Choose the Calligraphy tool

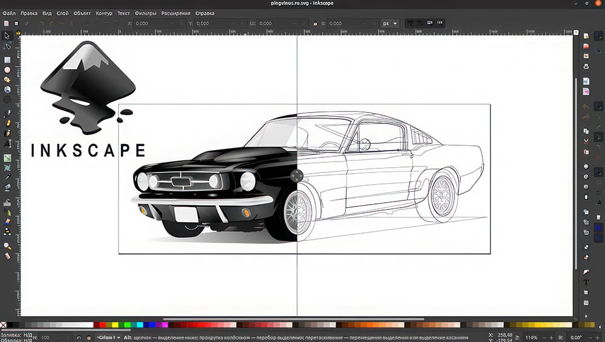pyautogui.click(x=7, y=133)
